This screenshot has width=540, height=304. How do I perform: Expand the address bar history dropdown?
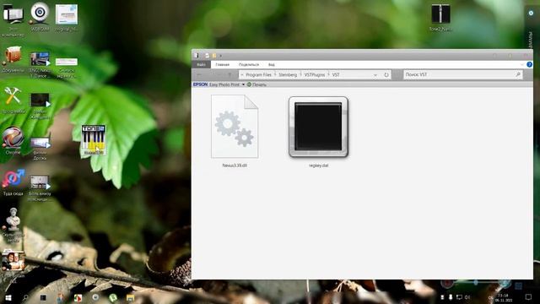point(375,75)
